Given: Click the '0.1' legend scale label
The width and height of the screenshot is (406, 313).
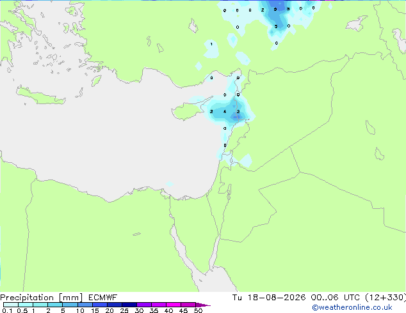Looking at the screenshot, I should pyautogui.click(x=7, y=310).
